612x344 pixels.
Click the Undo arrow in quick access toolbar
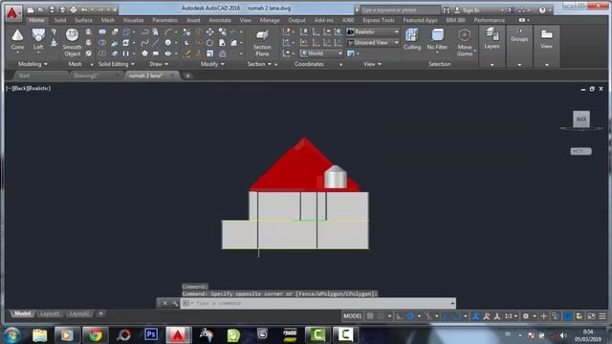(84, 10)
